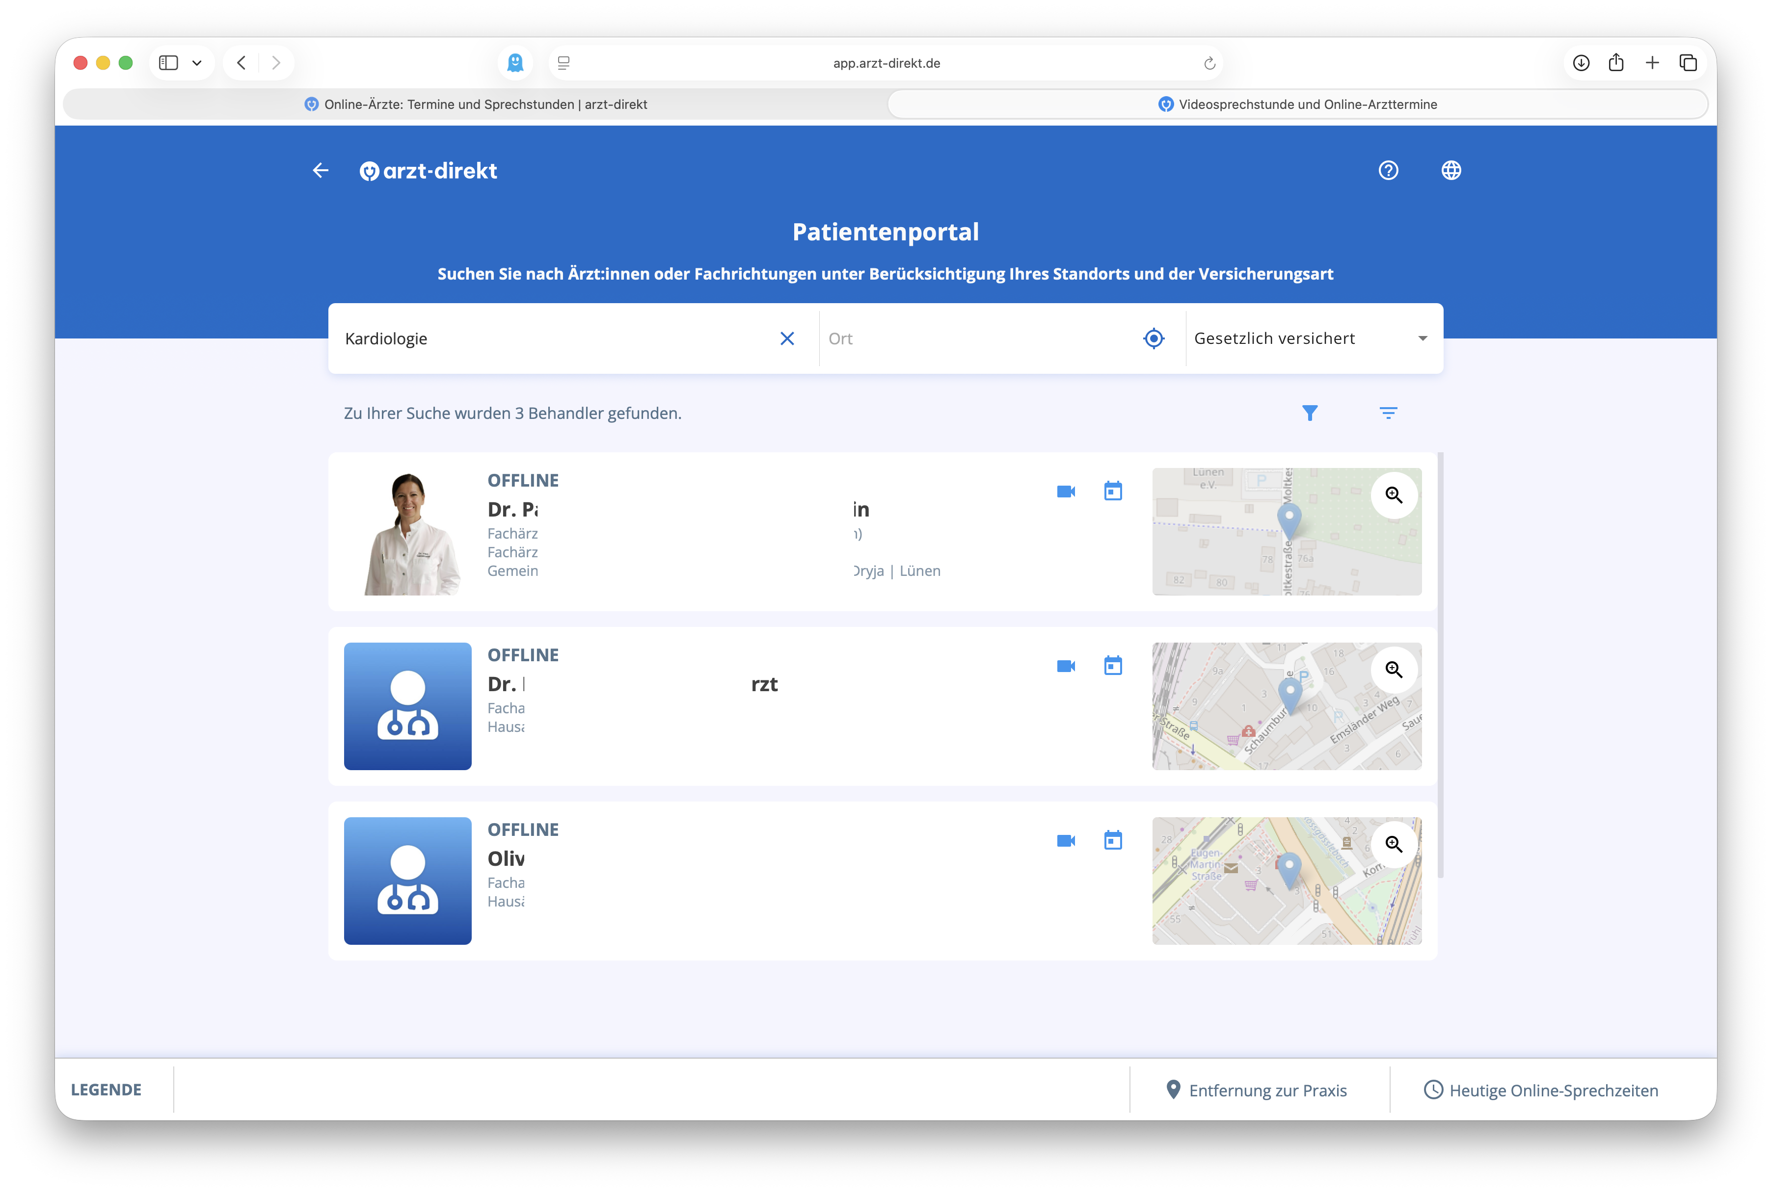This screenshot has height=1193, width=1772.
Task: Click the back arrow beside arzt-direkt logo
Action: (x=321, y=170)
